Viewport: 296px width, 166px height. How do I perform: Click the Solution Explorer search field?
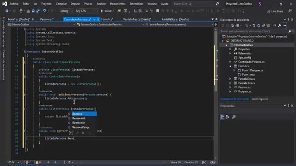click(x=254, y=31)
